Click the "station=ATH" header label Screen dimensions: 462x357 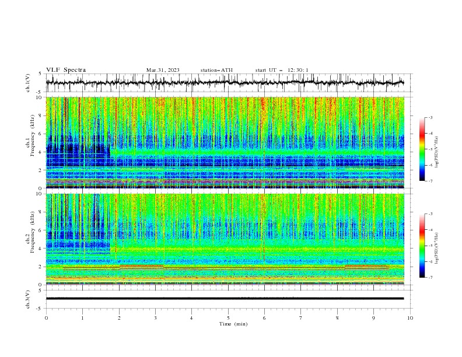point(216,70)
